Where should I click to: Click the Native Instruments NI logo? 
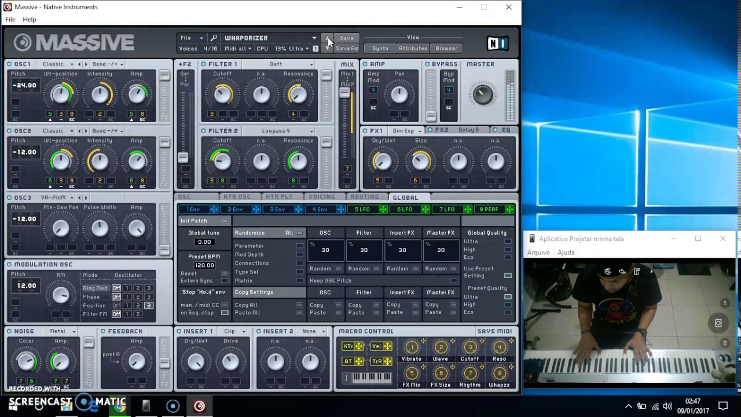[497, 43]
